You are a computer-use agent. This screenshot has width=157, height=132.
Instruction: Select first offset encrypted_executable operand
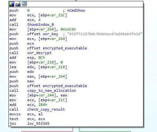point(57,48)
